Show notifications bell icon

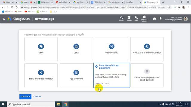pyautogui.click(x=161, y=18)
